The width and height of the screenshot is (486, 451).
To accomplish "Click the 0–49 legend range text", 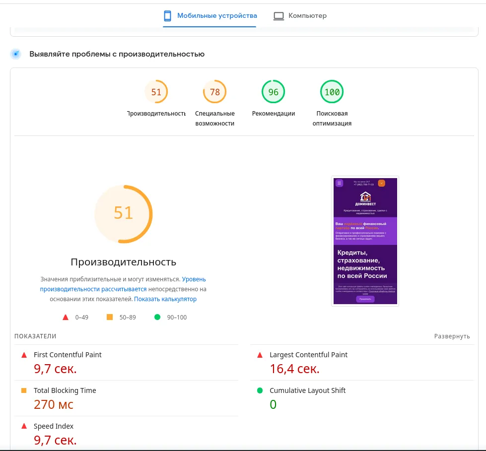I will pos(82,318).
